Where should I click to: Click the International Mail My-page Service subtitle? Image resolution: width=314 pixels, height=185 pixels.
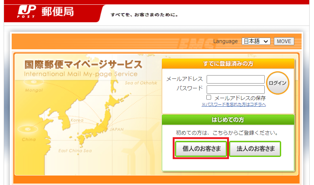pyautogui.click(x=81, y=74)
